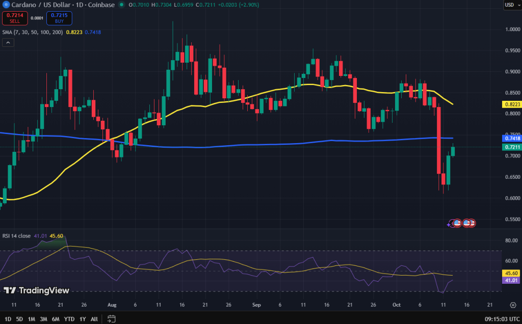
Task: Click the 1.0000 price axis label
Action: point(512,29)
